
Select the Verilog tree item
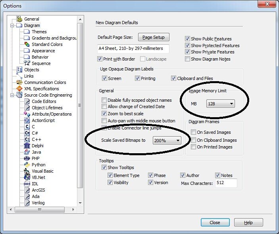coord(38,203)
